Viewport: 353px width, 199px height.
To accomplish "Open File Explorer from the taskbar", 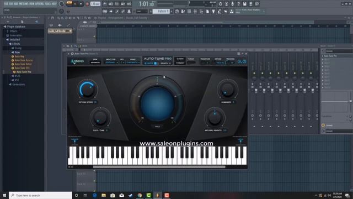I will pyautogui.click(x=104, y=195).
